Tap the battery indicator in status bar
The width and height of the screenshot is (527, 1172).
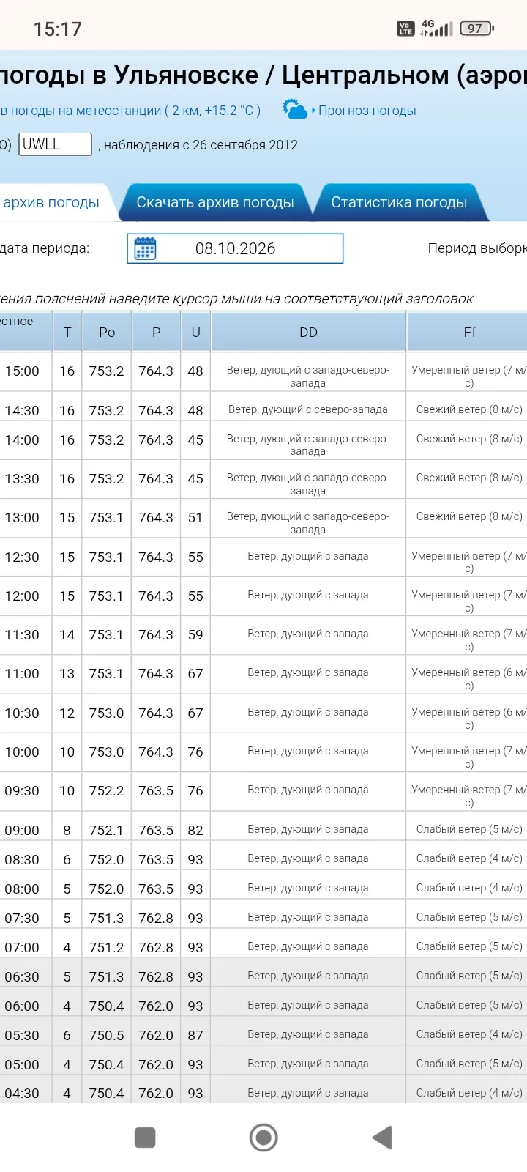tap(476, 29)
